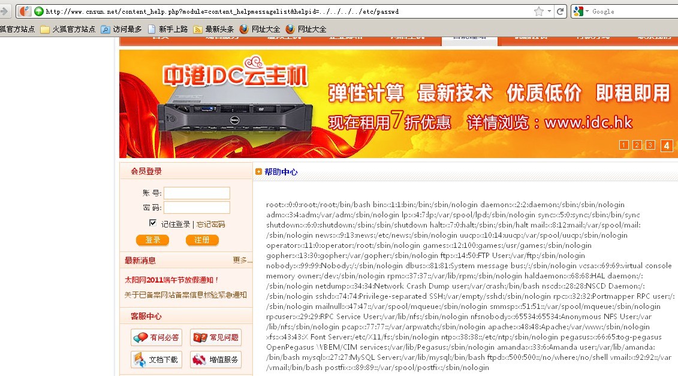
Task: Show banner slide 4
Action: [667, 145]
